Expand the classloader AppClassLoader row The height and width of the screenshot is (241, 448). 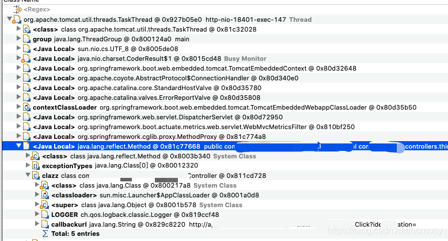37,195
